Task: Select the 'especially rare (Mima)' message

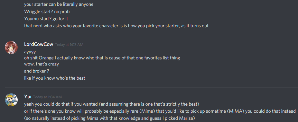Action: coord(160,111)
